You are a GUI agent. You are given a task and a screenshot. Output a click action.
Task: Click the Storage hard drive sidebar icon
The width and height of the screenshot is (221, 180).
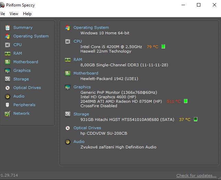[x=8, y=79]
